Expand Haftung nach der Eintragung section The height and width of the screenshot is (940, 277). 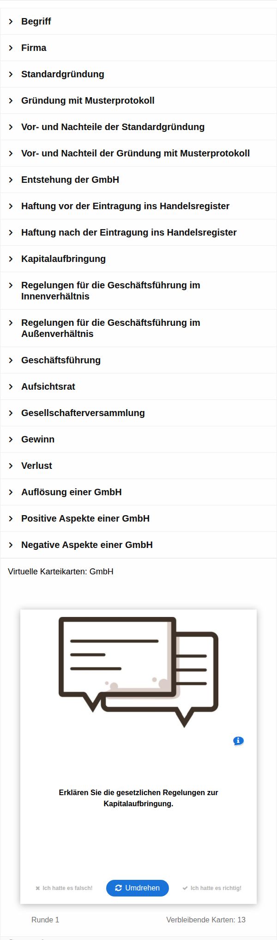(x=138, y=232)
